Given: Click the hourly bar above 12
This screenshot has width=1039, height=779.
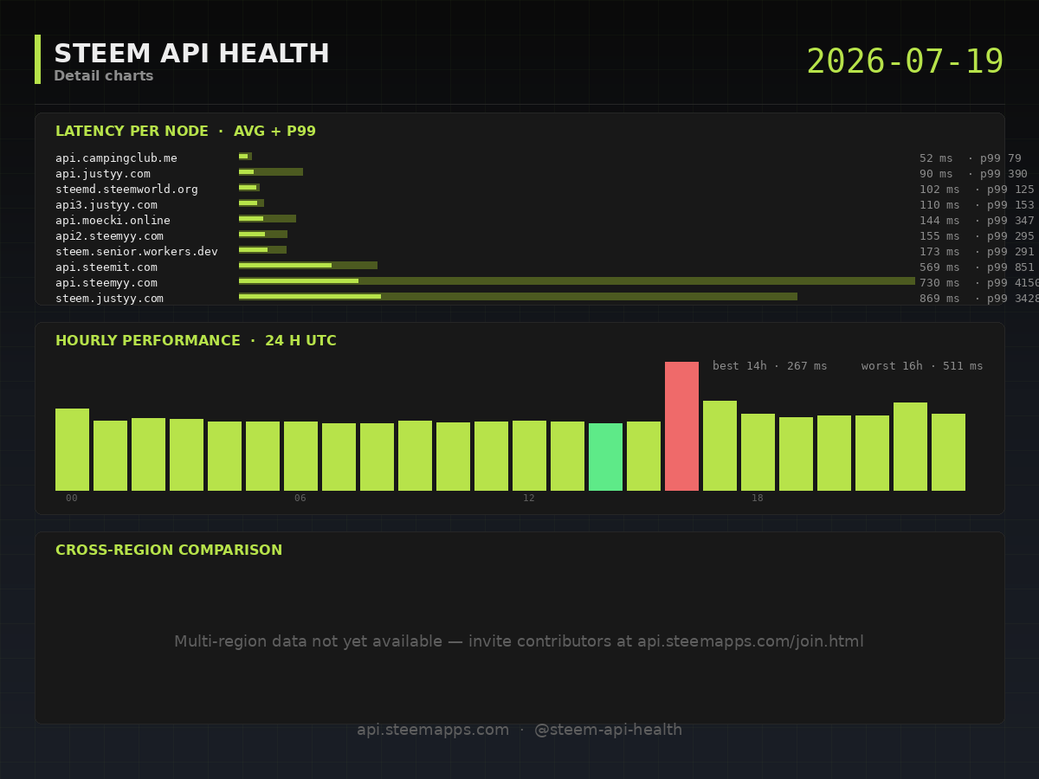Looking at the screenshot, I should [x=529, y=455].
